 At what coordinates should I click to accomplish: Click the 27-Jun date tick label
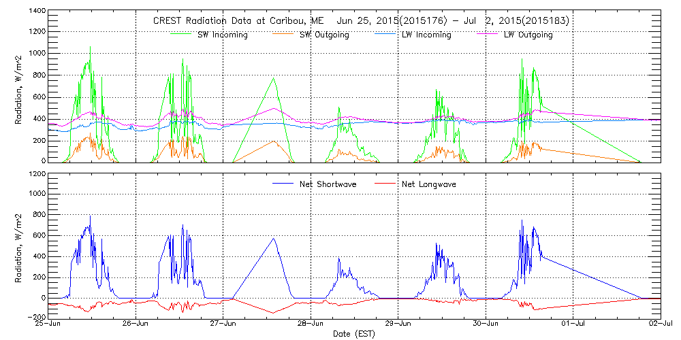point(223,325)
